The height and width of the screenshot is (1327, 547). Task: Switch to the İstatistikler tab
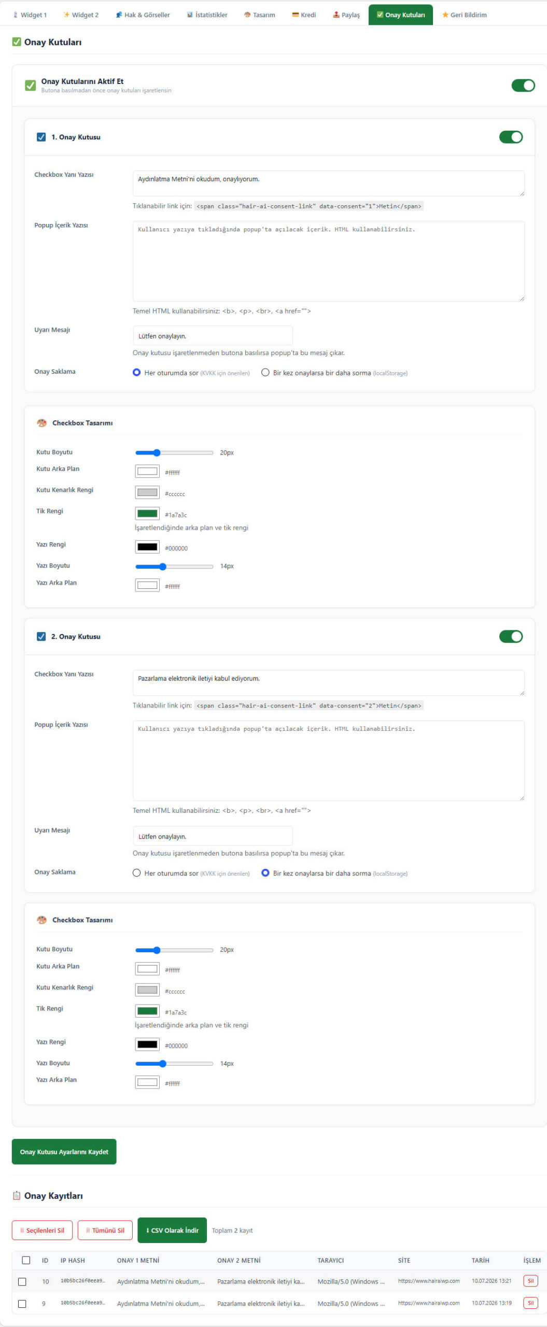point(207,15)
